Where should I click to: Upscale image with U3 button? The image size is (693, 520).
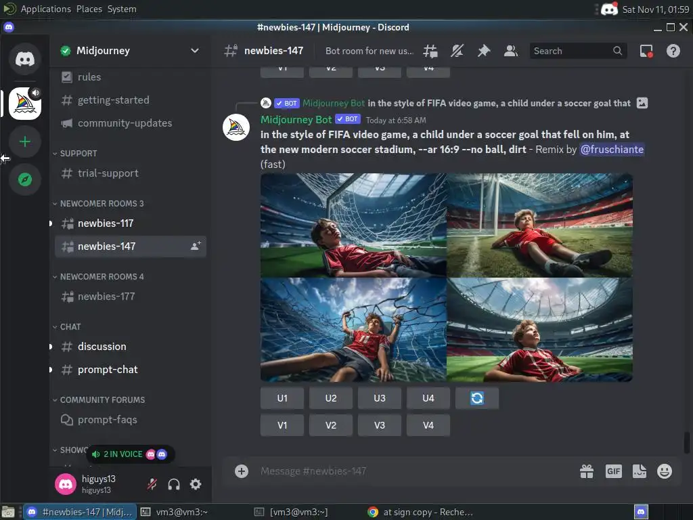tap(379, 398)
